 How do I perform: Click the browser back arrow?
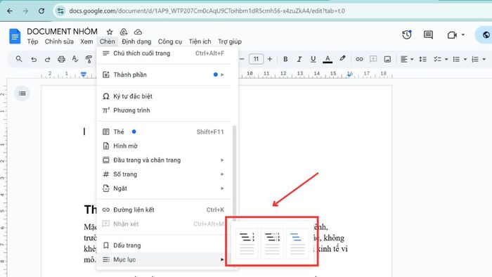click(x=10, y=11)
